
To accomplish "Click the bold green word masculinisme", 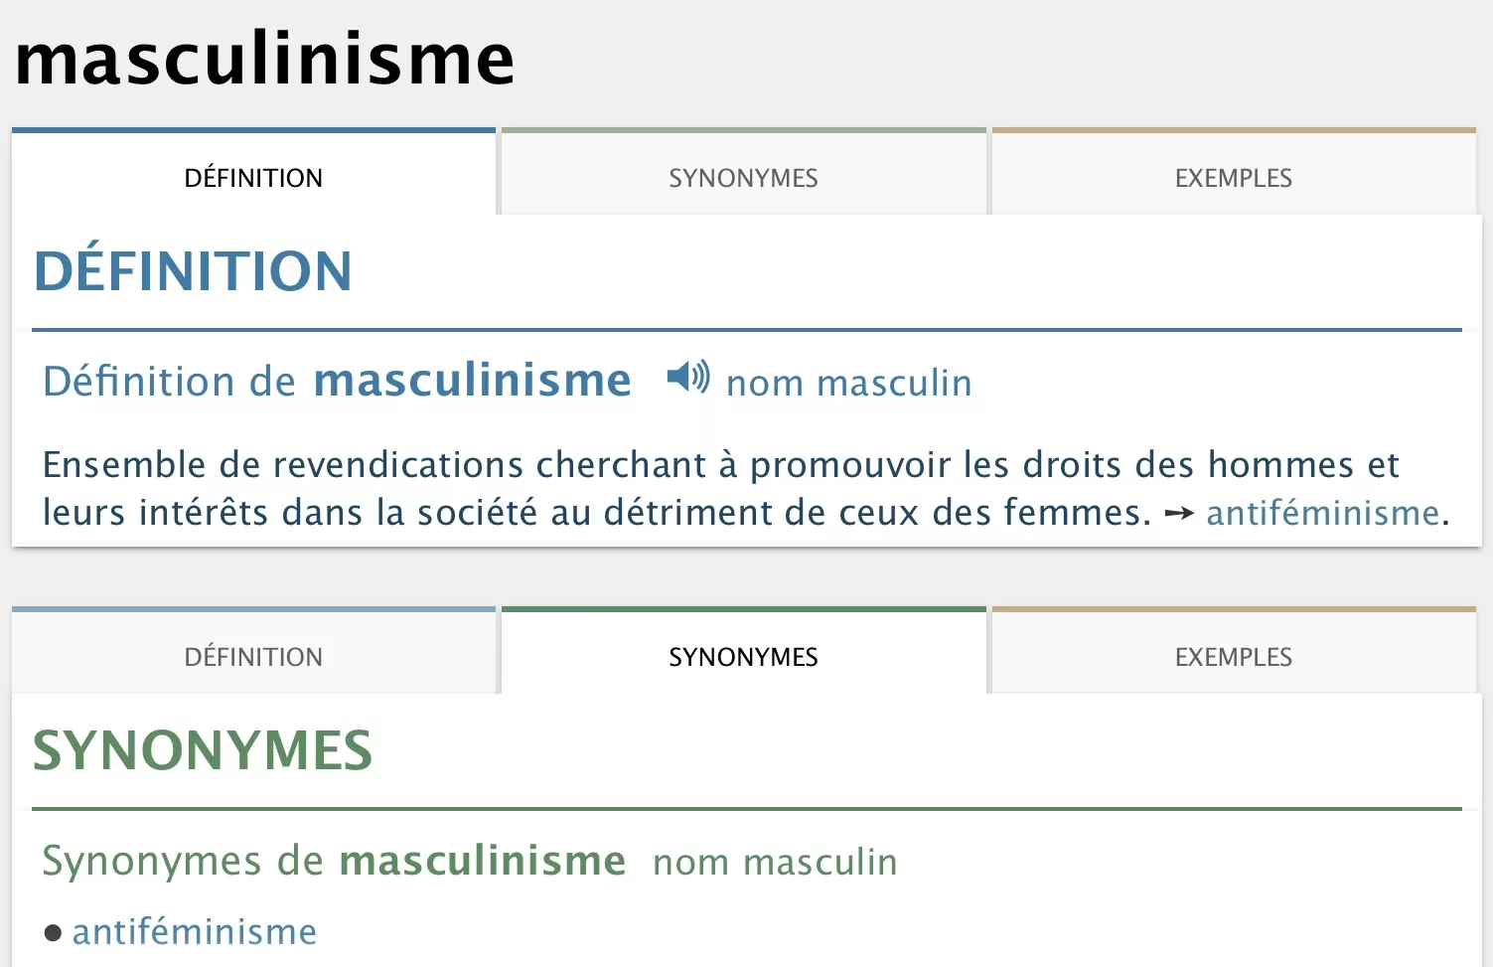I will 483,861.
